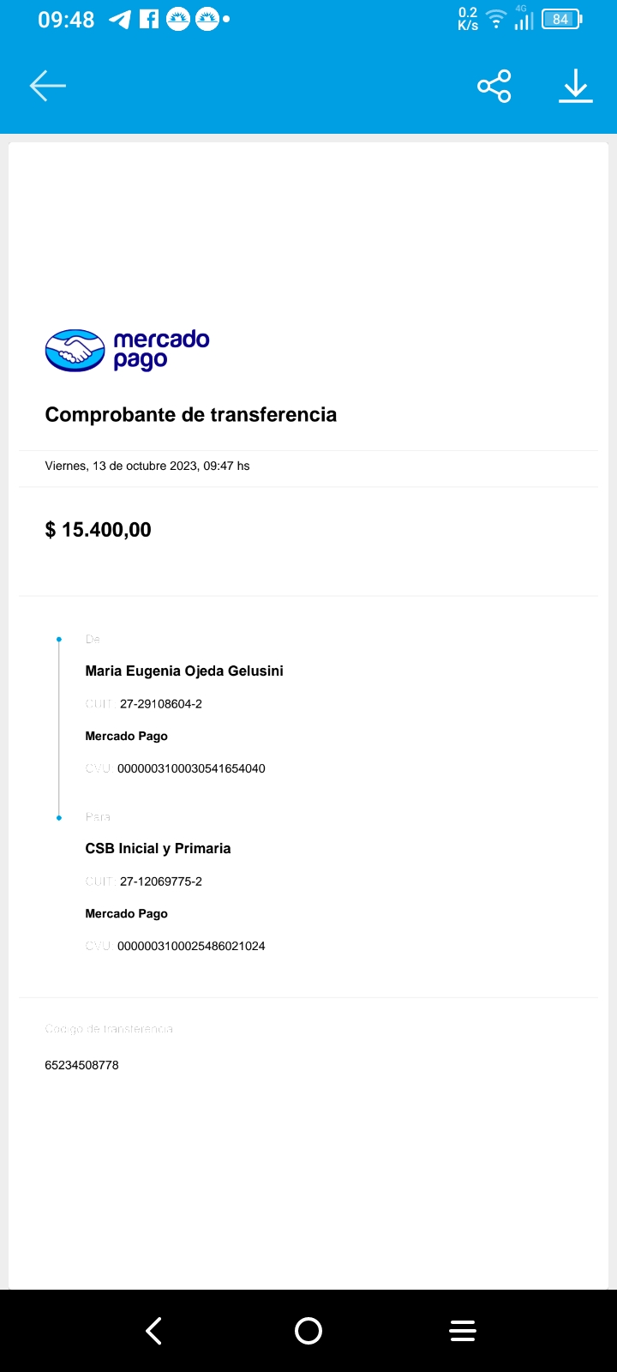617x1372 pixels.
Task: Tap the sender CVU number
Action: [x=191, y=768]
